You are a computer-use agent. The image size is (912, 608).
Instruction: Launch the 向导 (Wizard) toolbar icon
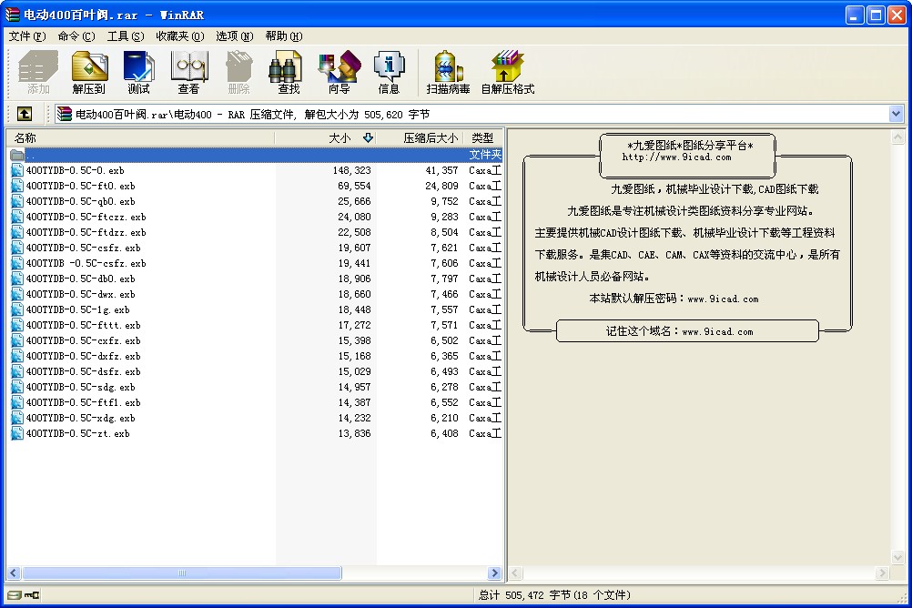pos(339,72)
